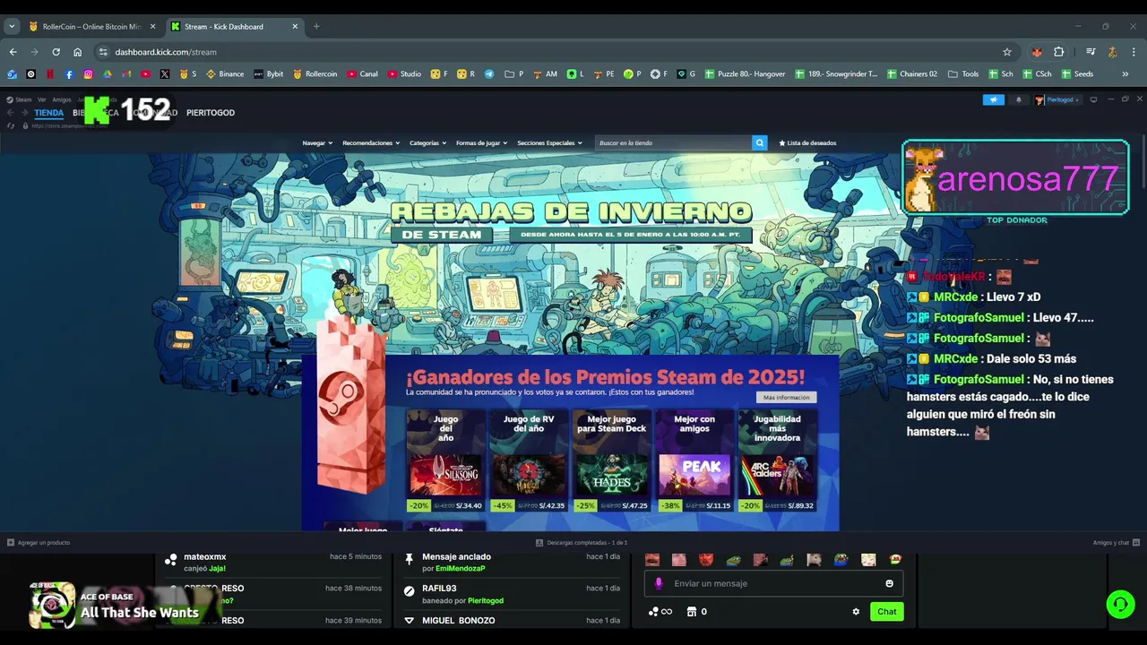The width and height of the screenshot is (1147, 645).
Task: Expand the Recomendaciones dropdown
Action: [x=371, y=142]
